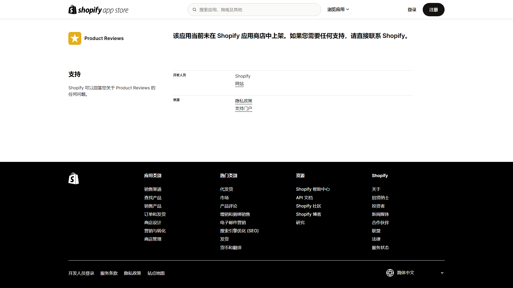Screen dimensions: 513x288
Task: Click the language selector chevron arrow
Action: [442, 273]
